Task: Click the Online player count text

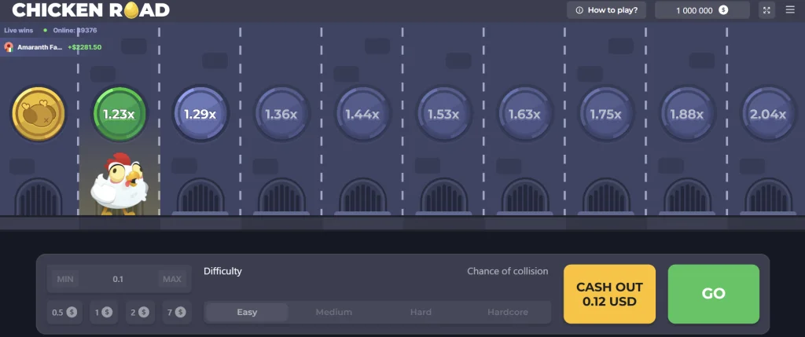Action: 75,31
